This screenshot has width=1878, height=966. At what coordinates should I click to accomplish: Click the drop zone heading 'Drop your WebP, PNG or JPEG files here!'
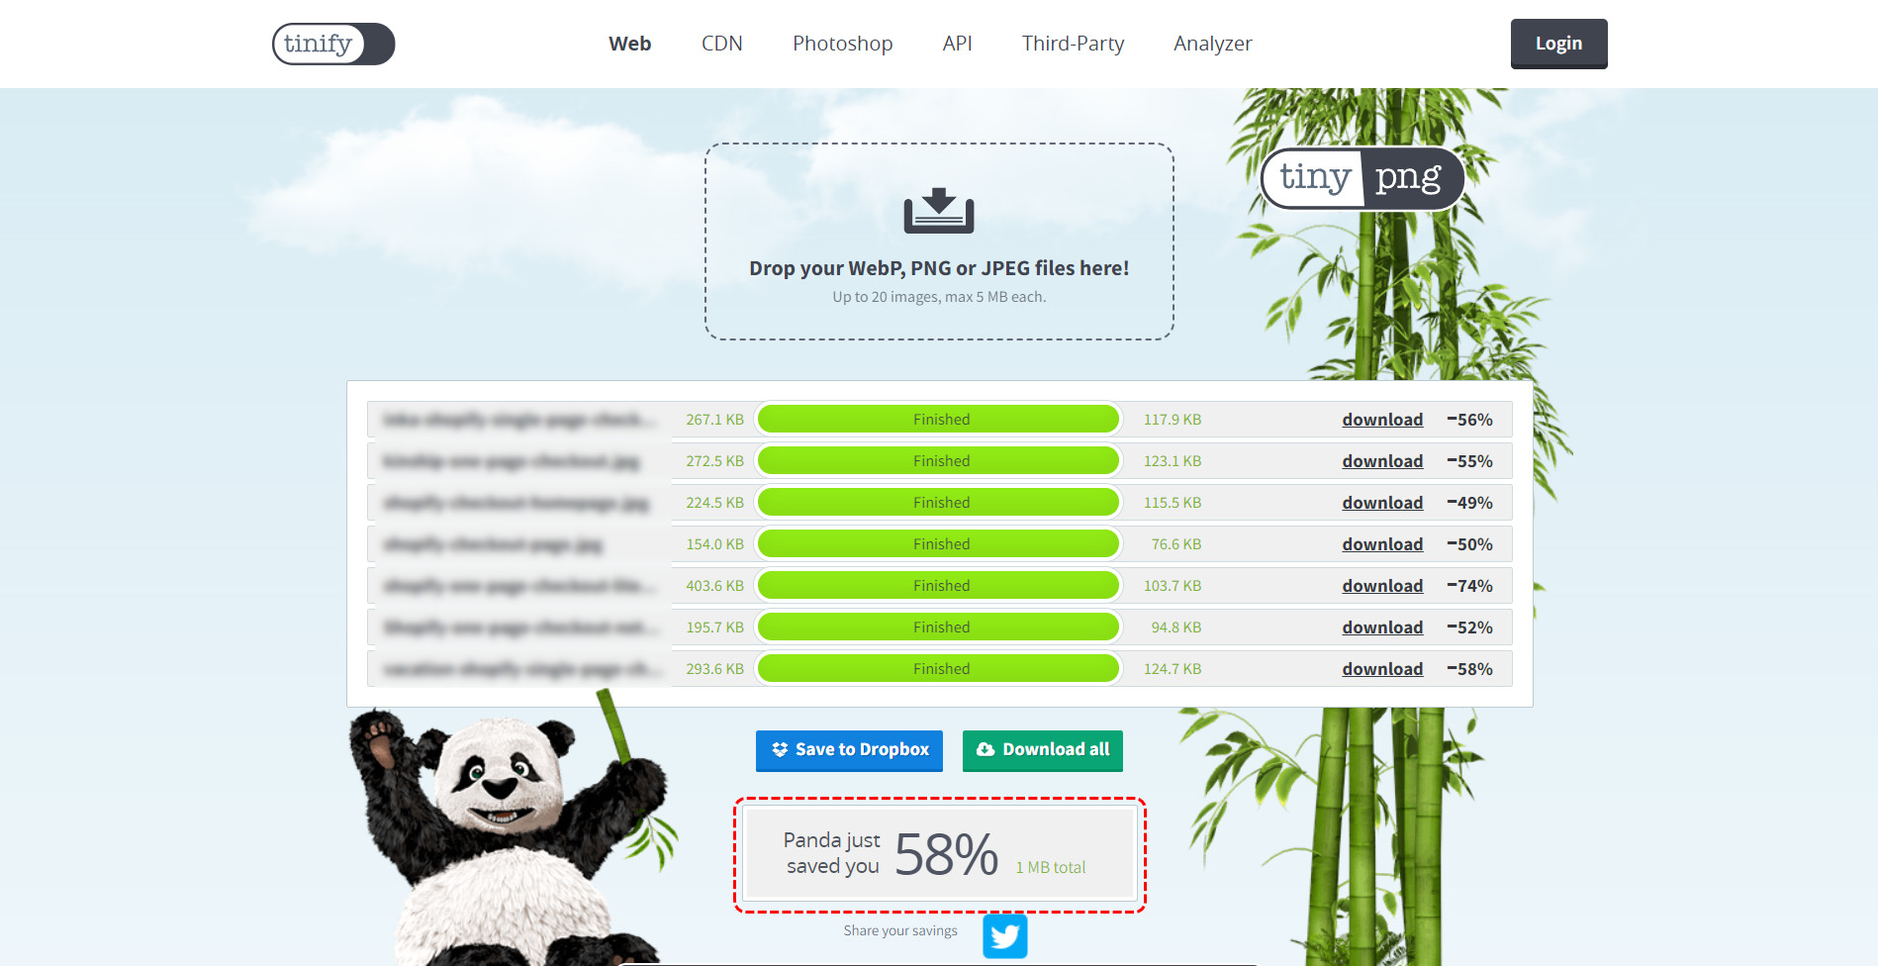pos(939,268)
